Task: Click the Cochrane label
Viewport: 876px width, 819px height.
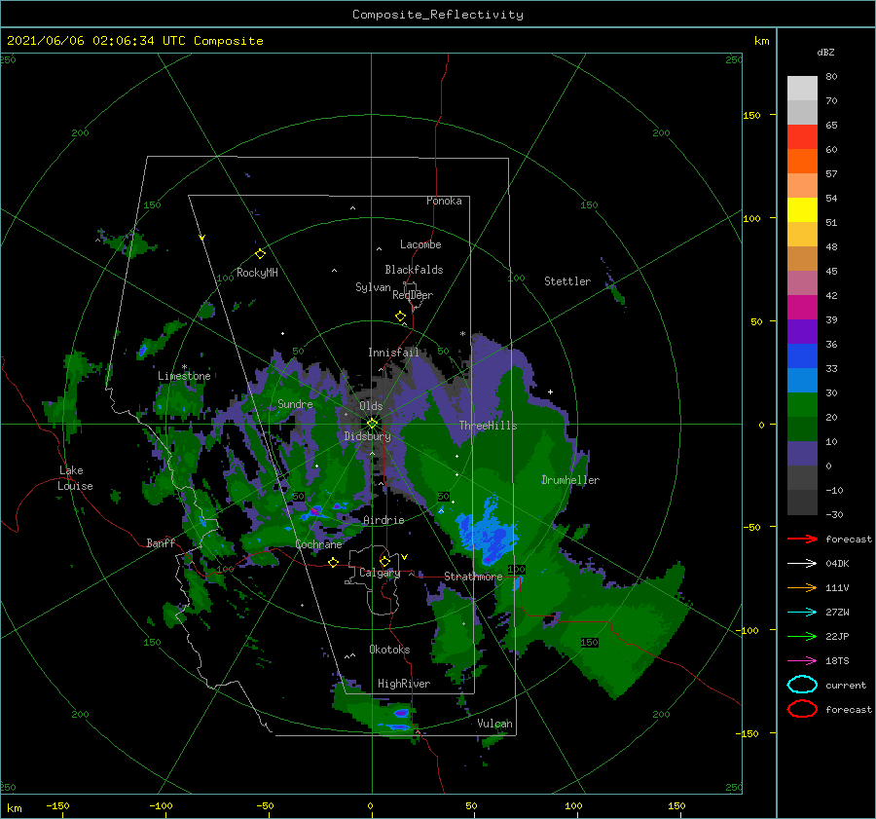Action: 318,544
